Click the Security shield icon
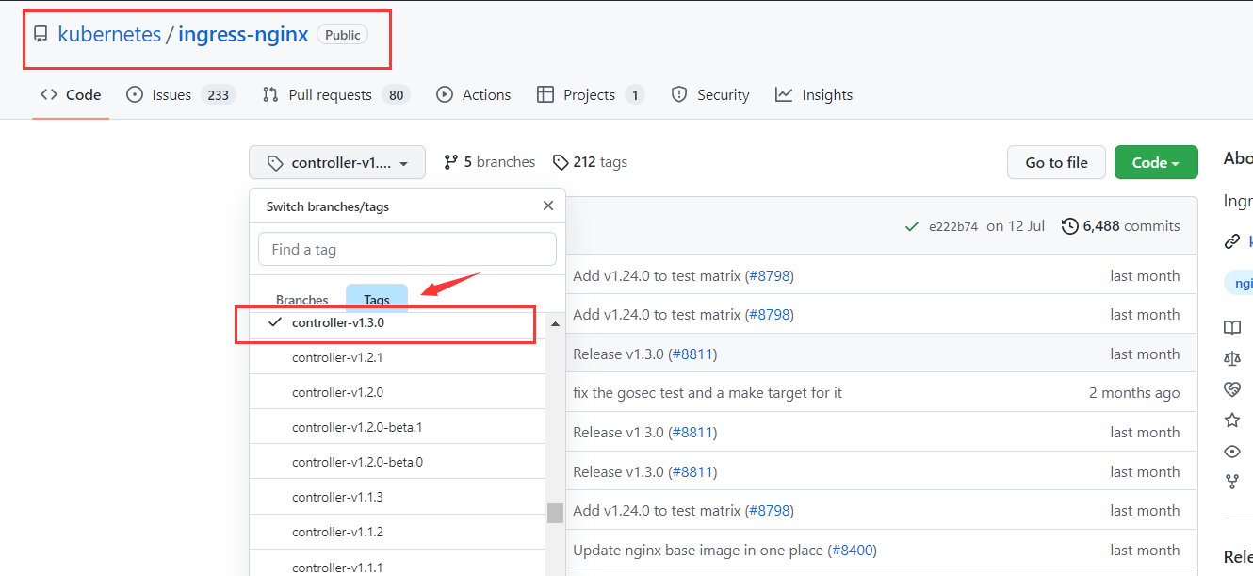 click(x=679, y=94)
